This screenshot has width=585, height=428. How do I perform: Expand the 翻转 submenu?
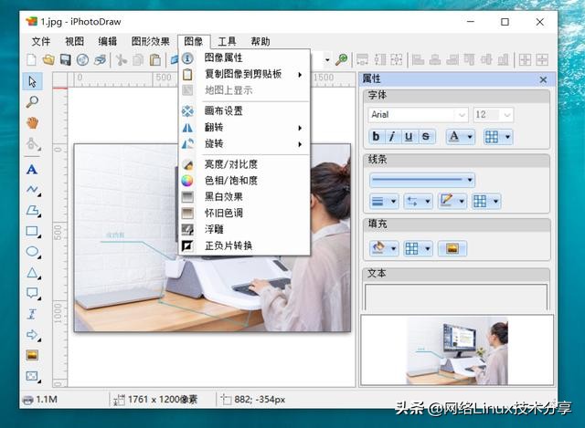(x=244, y=128)
